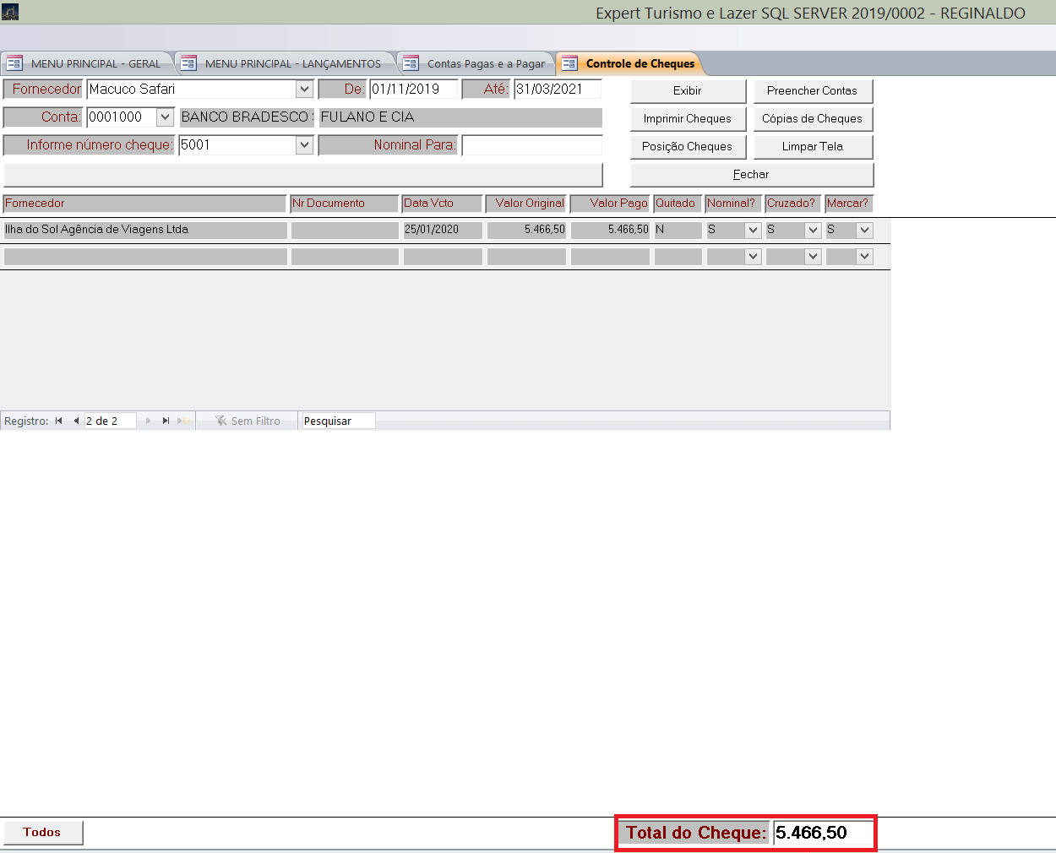This screenshot has width=1056, height=853.
Task: Click the application icon in title bar
Action: pyautogui.click(x=10, y=12)
